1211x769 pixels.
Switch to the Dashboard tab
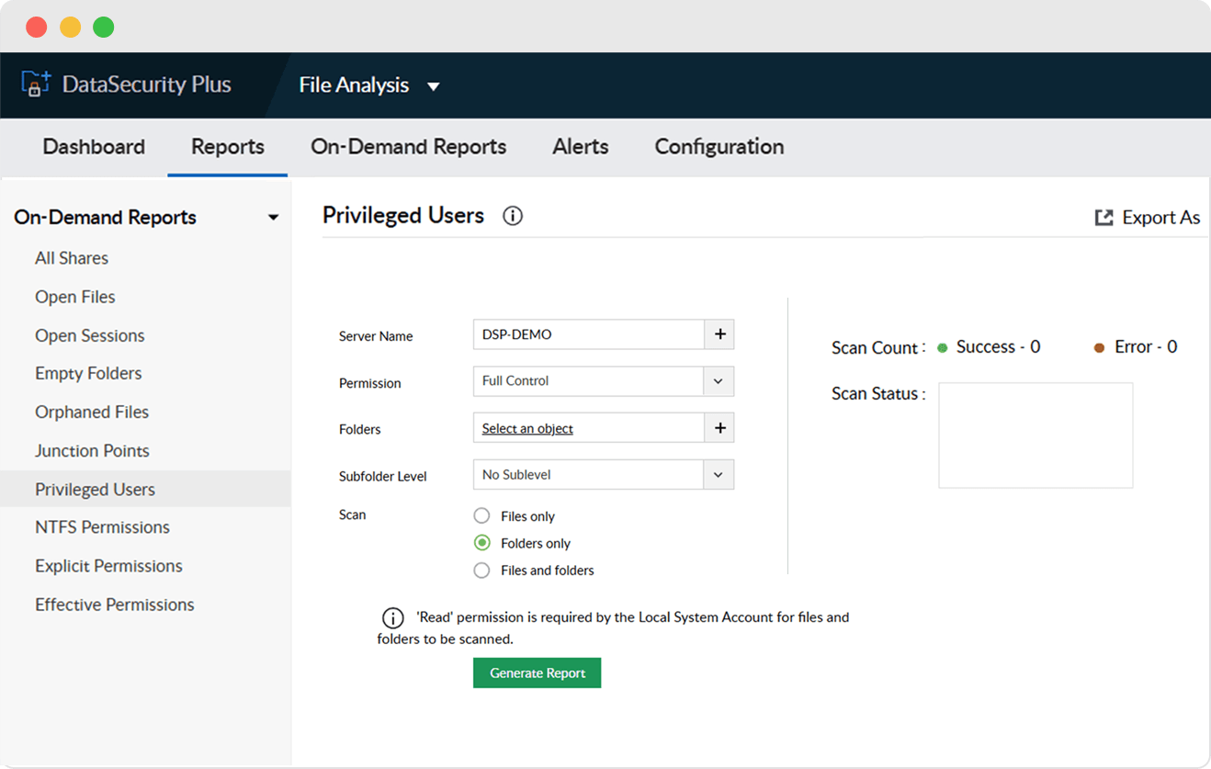tap(94, 147)
